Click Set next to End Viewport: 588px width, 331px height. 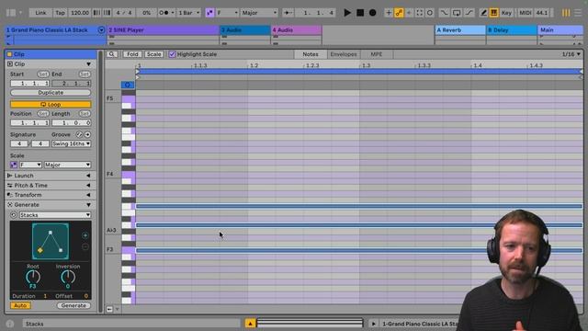(x=85, y=74)
